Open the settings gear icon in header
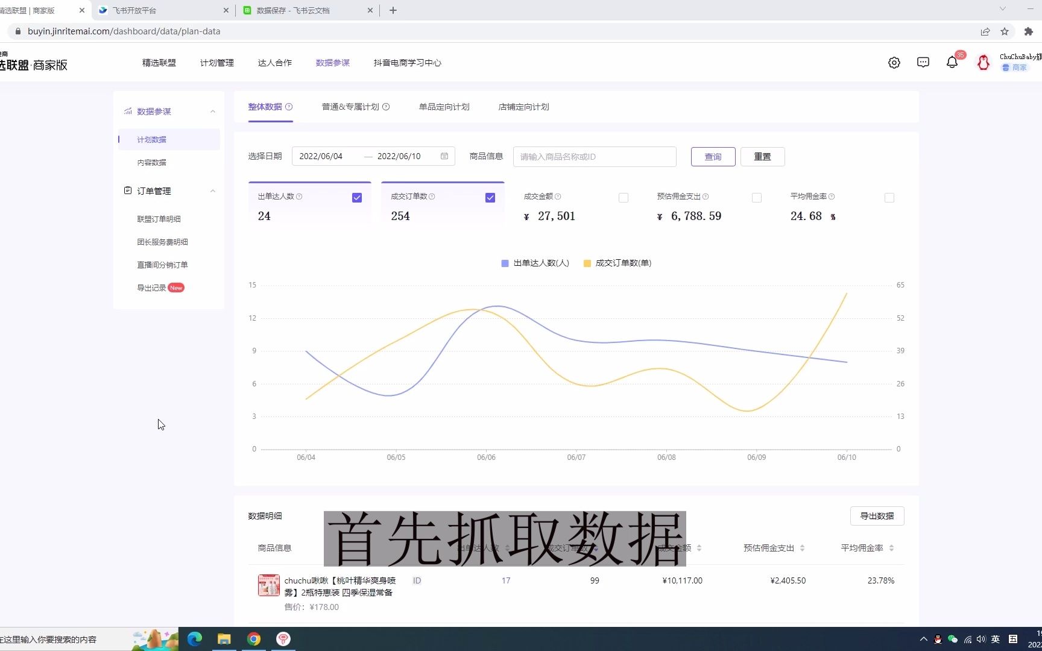1042x651 pixels. pos(894,63)
